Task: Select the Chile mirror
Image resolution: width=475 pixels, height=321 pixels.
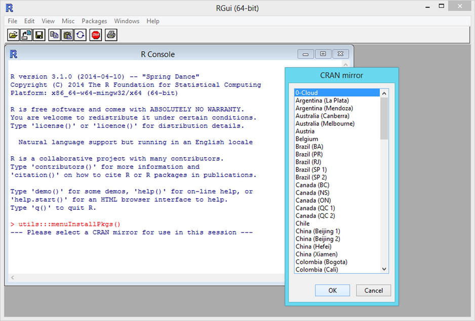Action: pos(337,223)
